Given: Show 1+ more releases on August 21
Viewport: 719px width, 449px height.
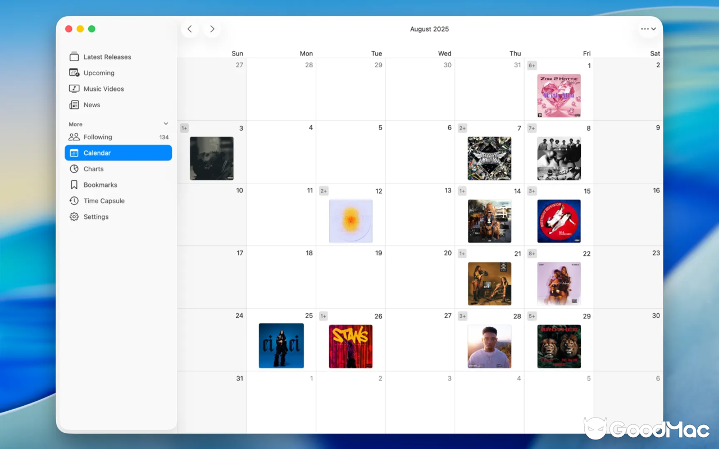Looking at the screenshot, I should (462, 254).
